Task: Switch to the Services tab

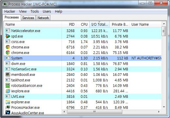Action: pos(28,18)
